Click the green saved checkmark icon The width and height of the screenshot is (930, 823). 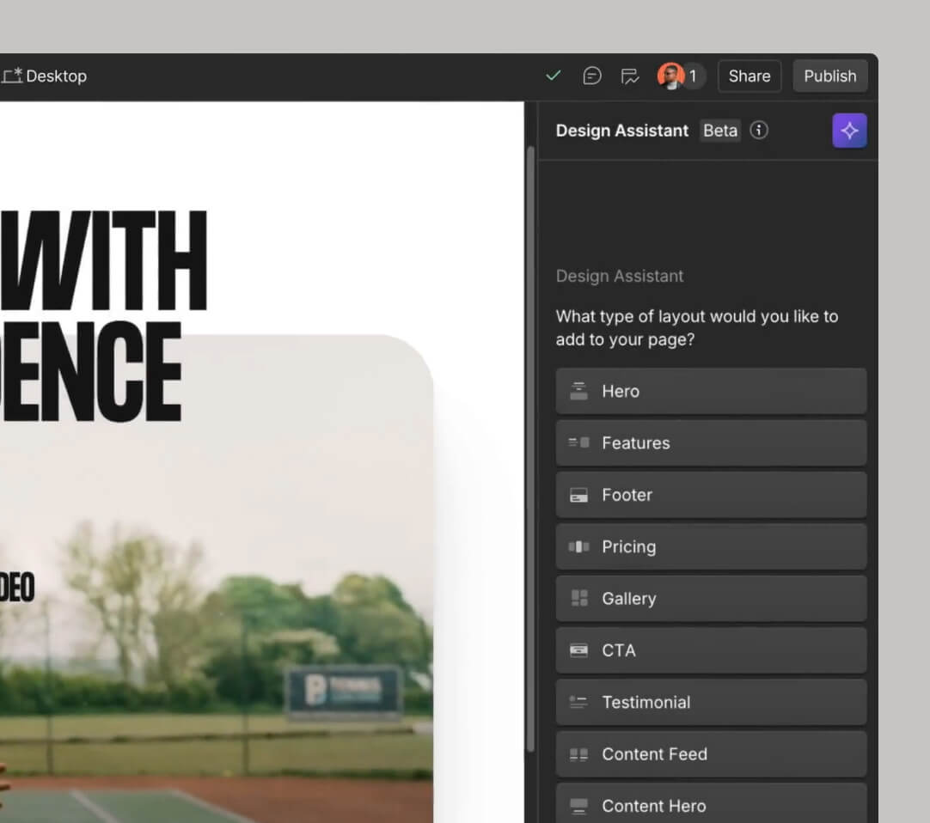[553, 76]
